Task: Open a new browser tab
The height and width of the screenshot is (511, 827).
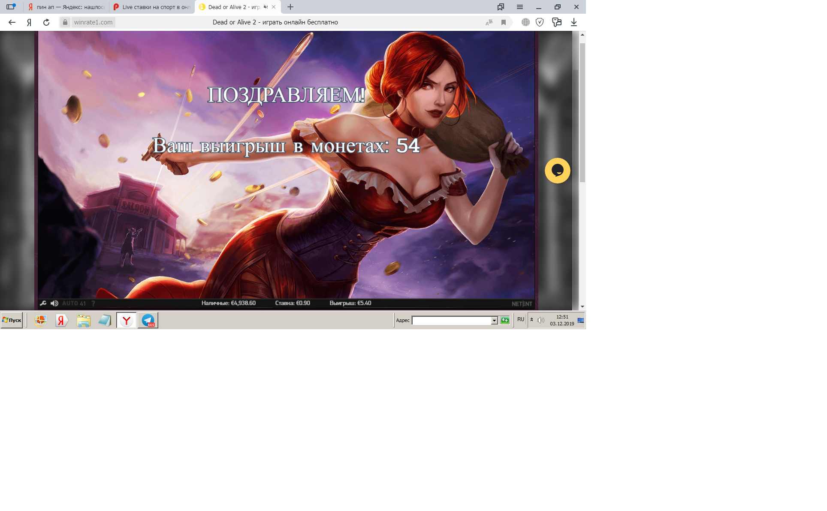Action: tap(290, 7)
